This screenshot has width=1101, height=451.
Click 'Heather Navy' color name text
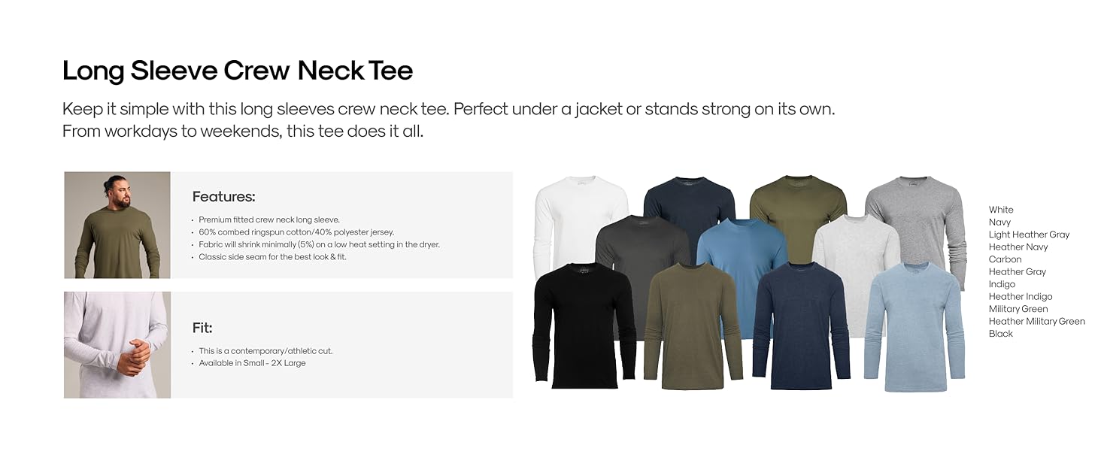point(1018,247)
